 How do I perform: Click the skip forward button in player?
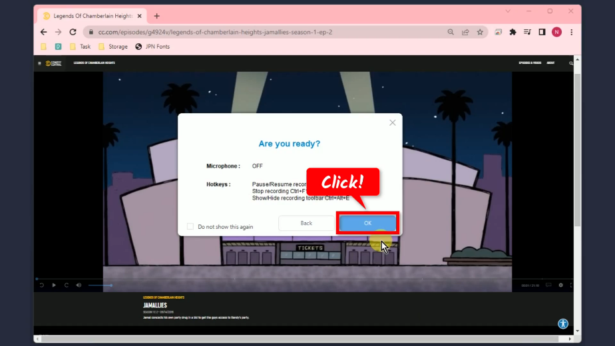(x=67, y=285)
